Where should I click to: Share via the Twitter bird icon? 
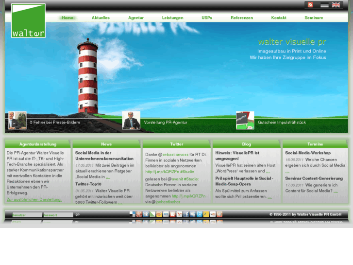tap(199, 214)
